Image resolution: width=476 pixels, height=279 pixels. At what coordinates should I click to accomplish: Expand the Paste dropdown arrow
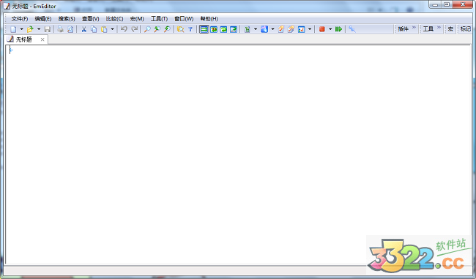[112, 29]
